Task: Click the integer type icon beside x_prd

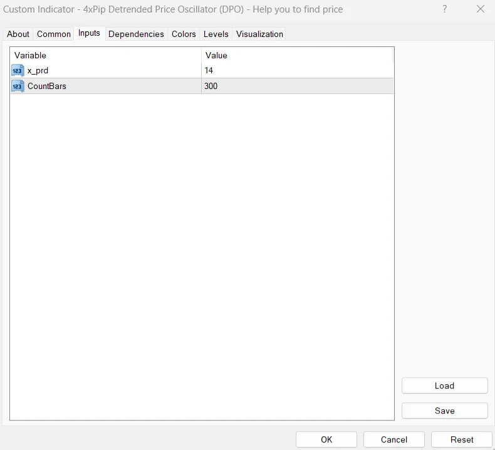Action: 18,70
